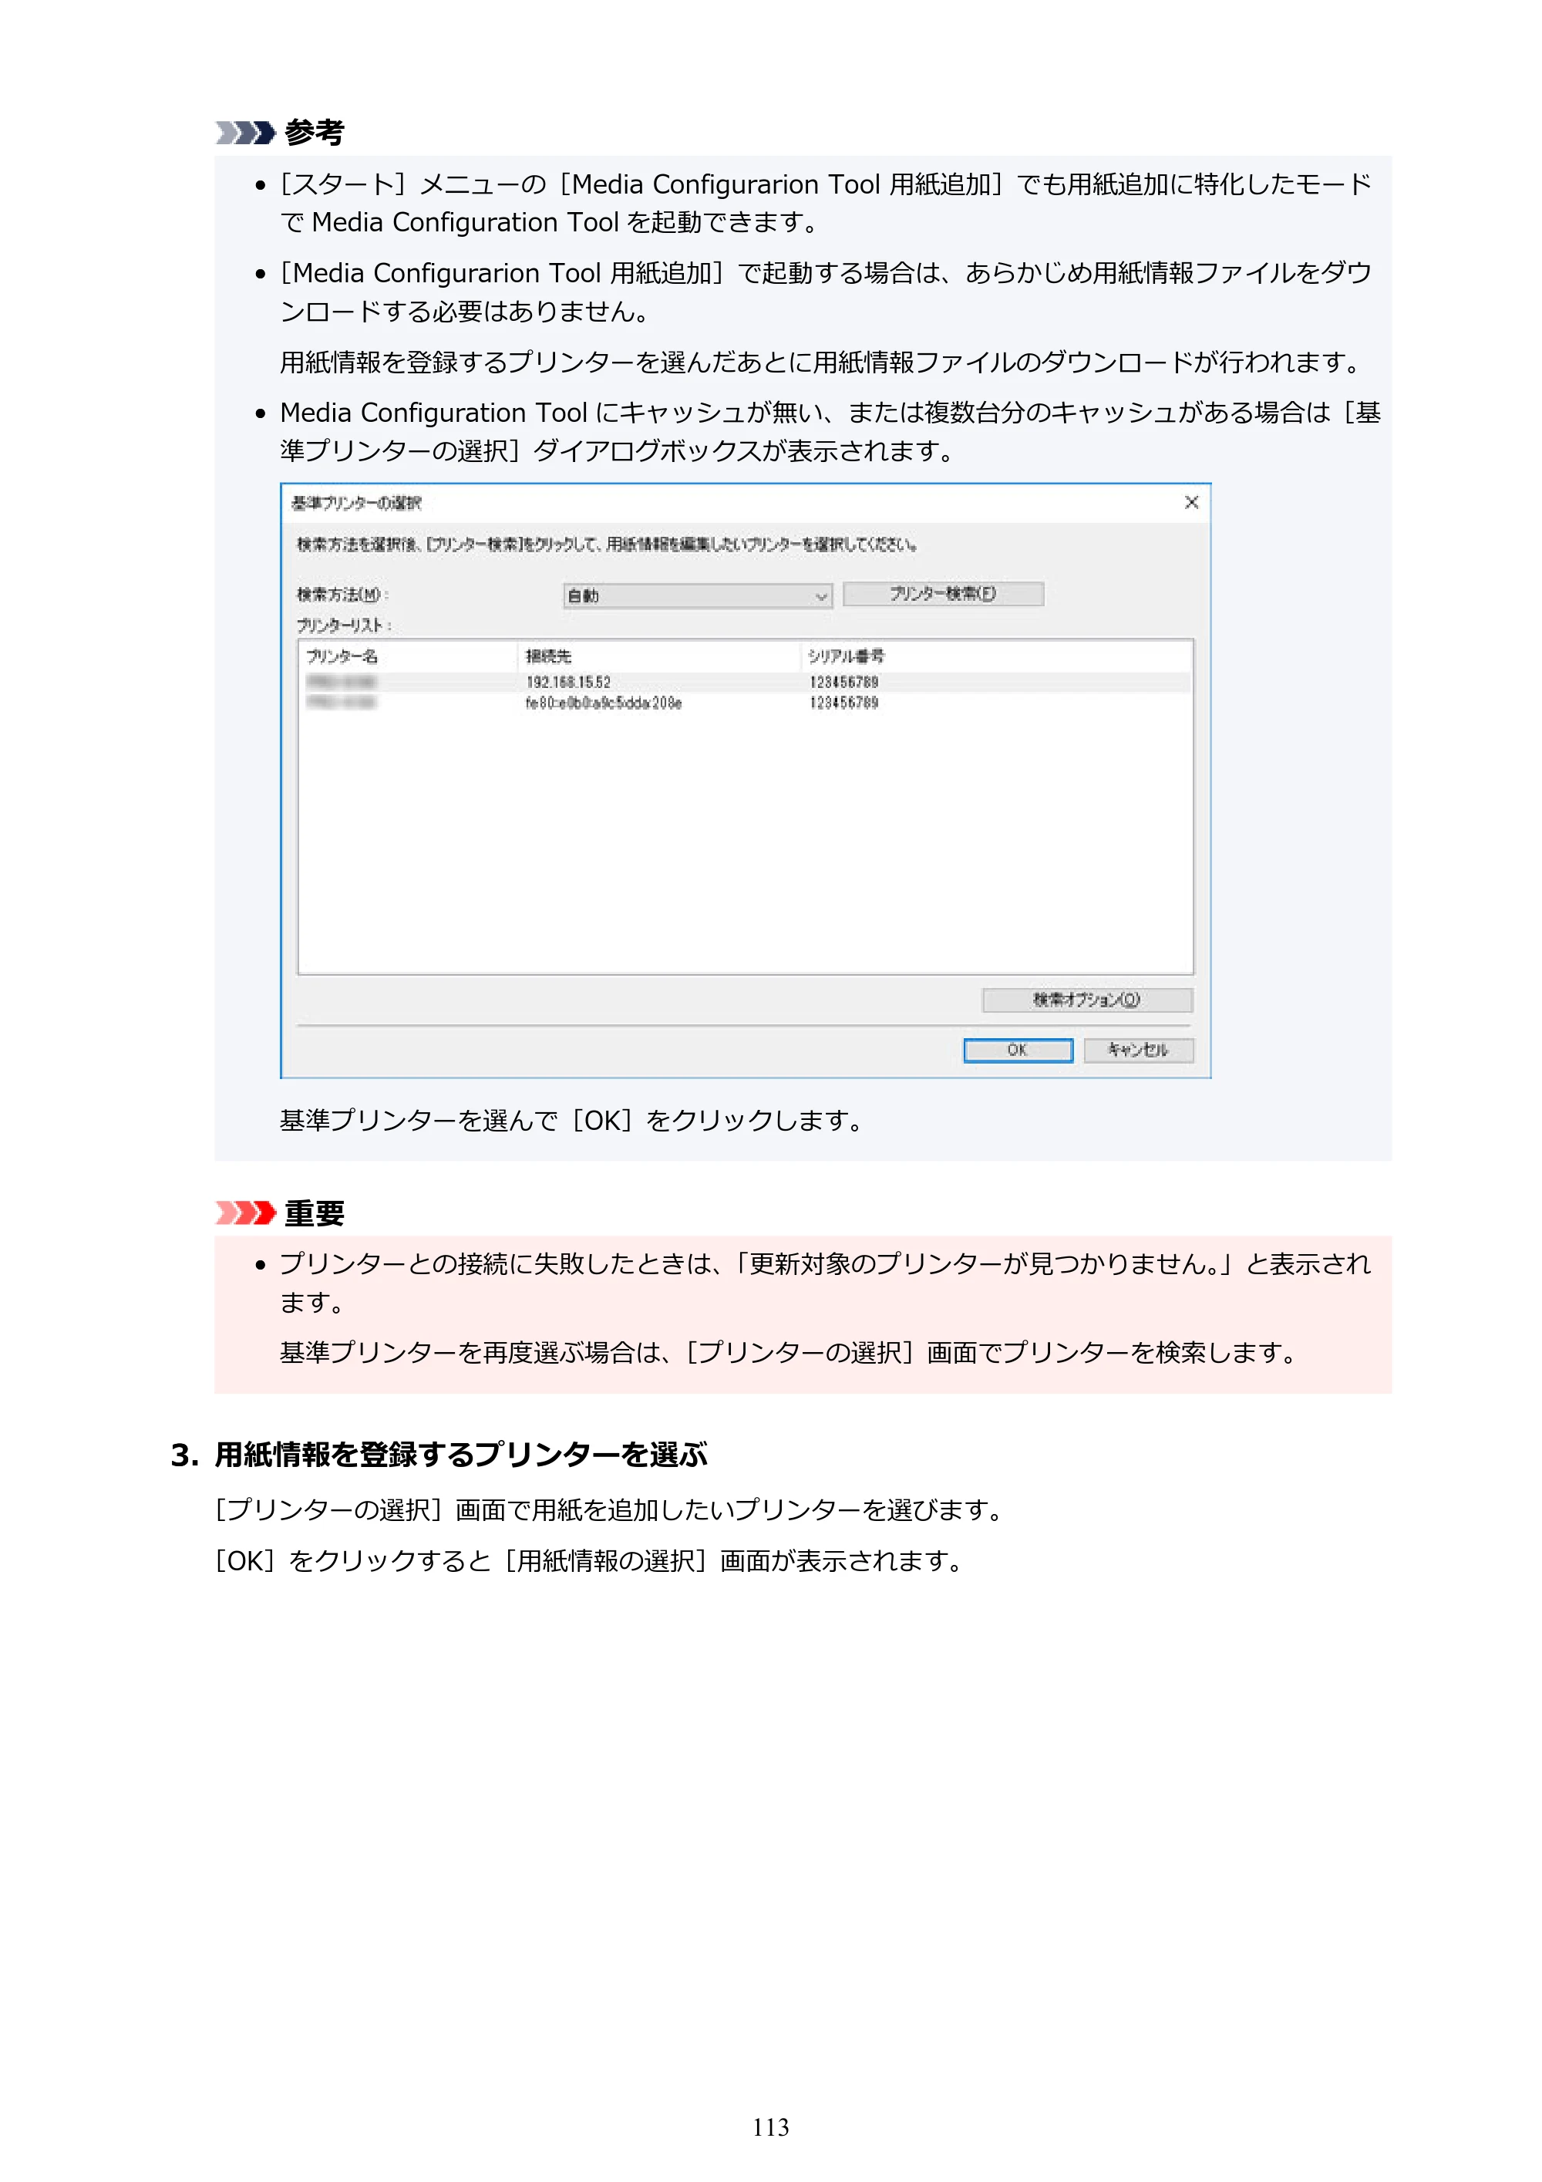This screenshot has height=2182, width=1542.
Task: Click the 参考 heading
Action: click(314, 132)
